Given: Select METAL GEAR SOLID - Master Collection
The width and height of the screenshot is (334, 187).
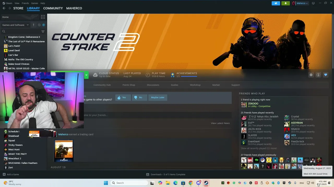Looking at the screenshot, I should pyautogui.click(x=24, y=69).
